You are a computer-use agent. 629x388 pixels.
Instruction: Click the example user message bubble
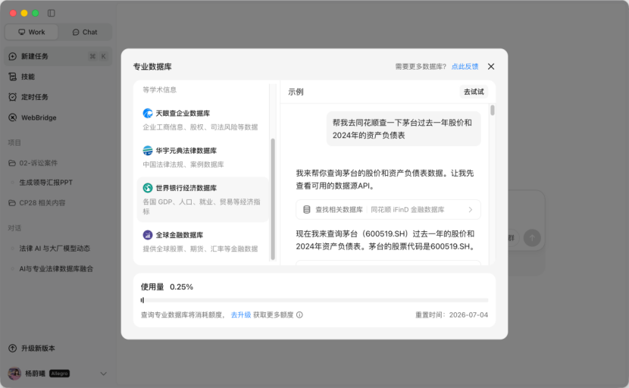[404, 129]
